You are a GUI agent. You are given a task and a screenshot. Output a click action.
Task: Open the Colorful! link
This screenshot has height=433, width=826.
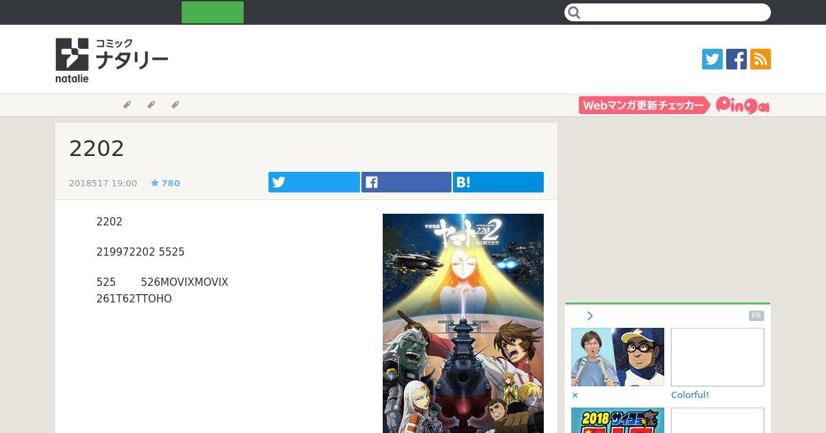pyautogui.click(x=690, y=395)
